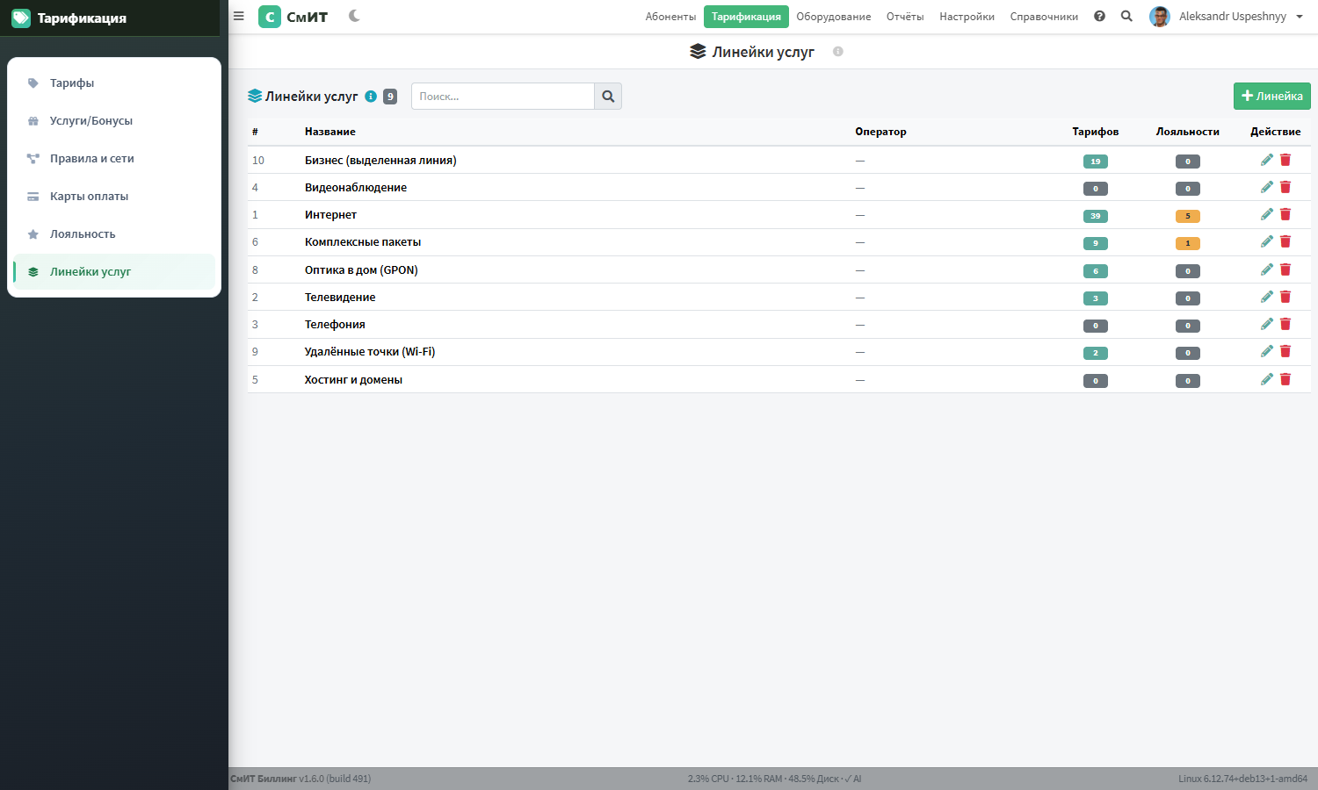Delete the Телевидение row
The height and width of the screenshot is (790, 1318).
(1285, 297)
